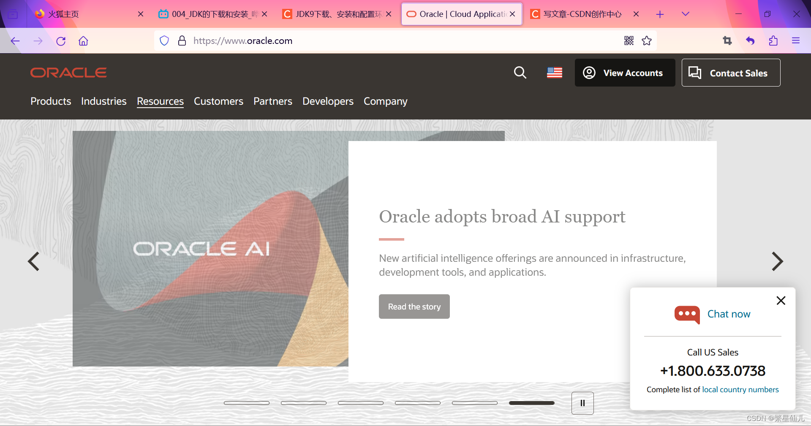Jump to the first carousel slide indicator

pyautogui.click(x=247, y=403)
